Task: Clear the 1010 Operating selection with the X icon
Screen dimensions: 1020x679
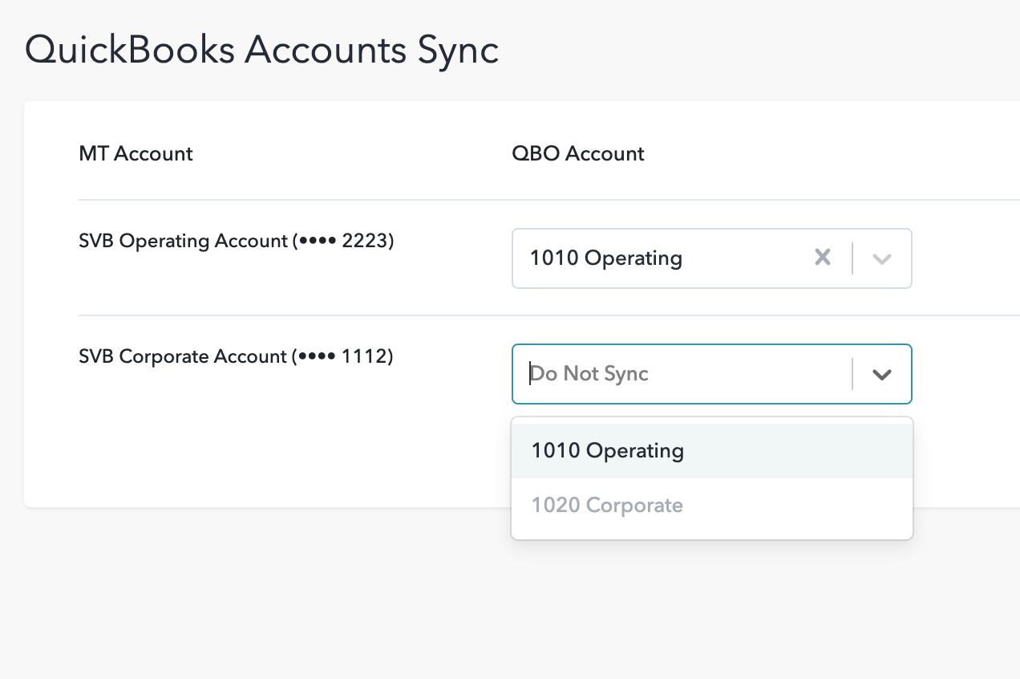Action: click(822, 258)
